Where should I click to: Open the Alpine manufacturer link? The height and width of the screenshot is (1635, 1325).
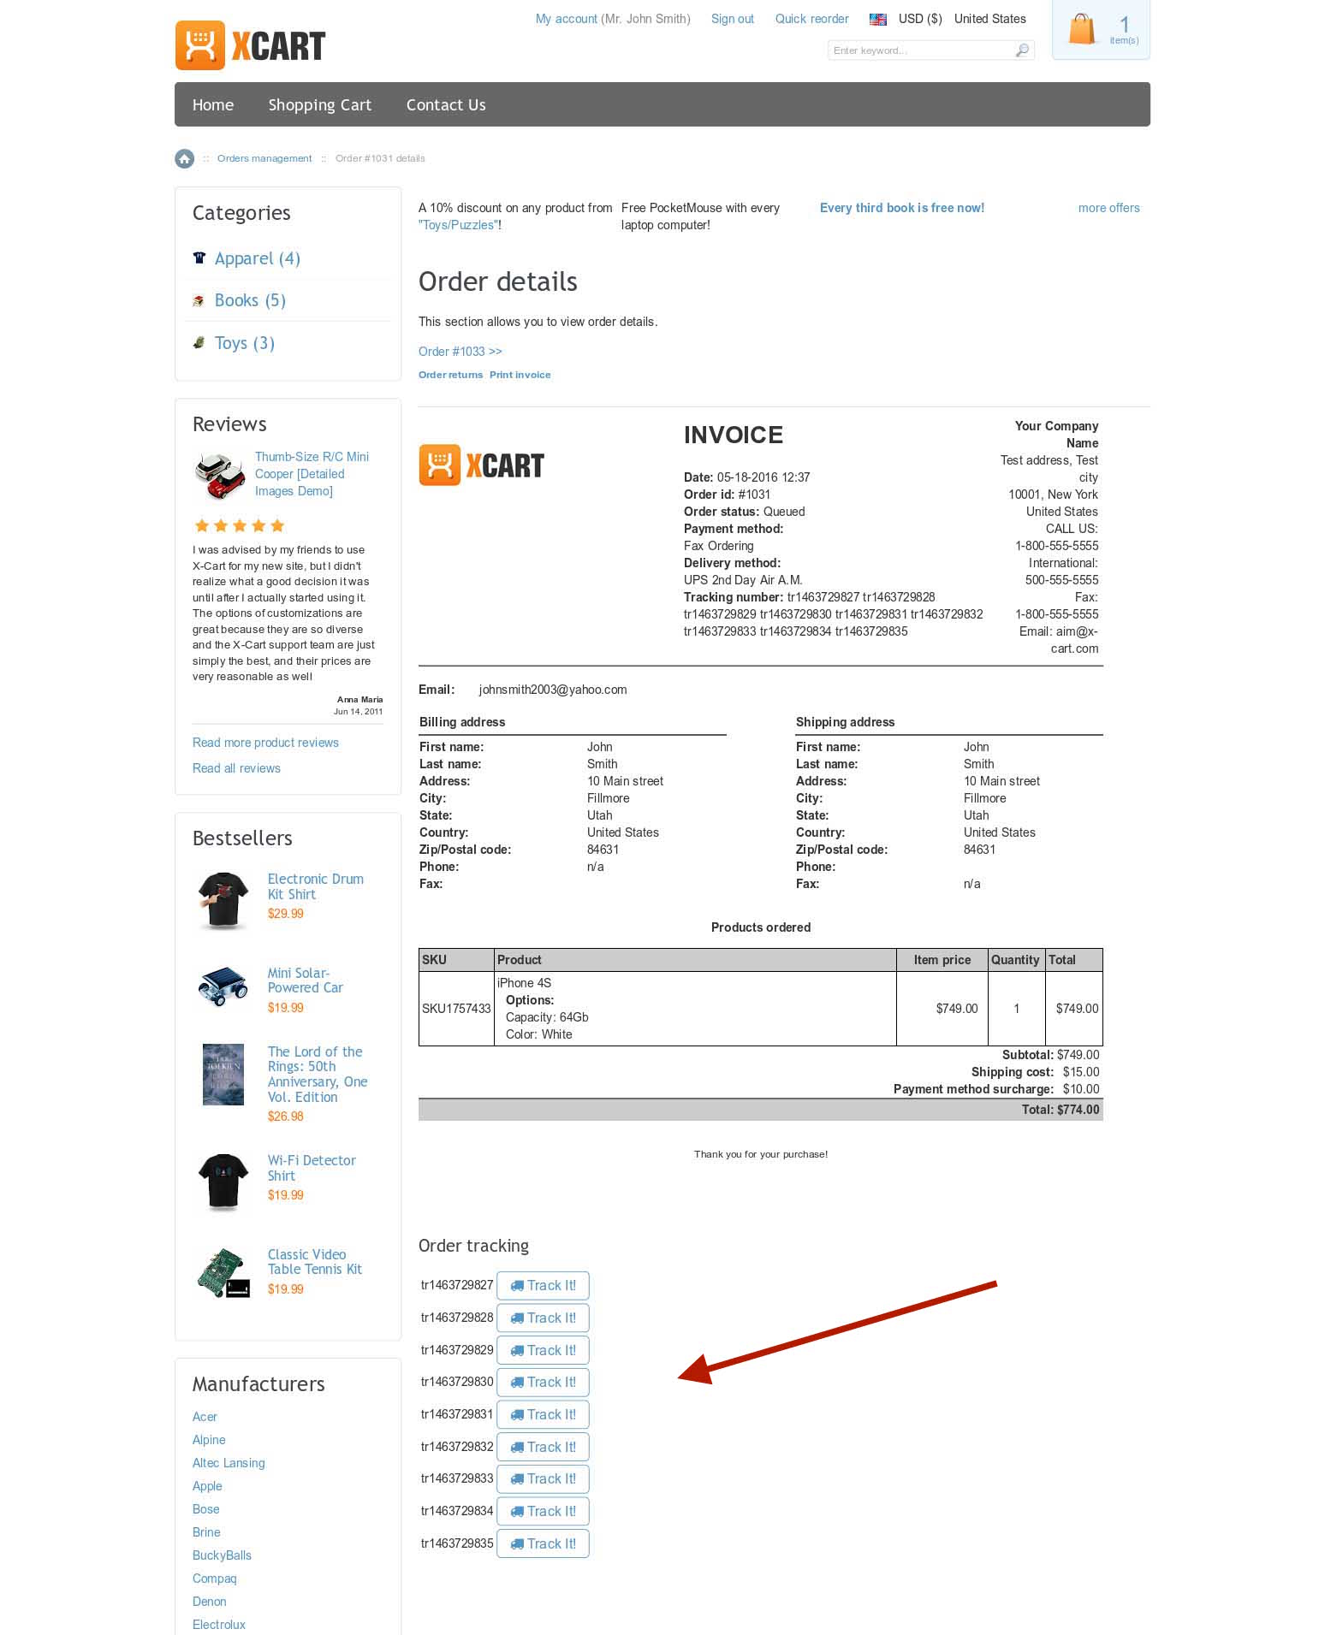tap(209, 1440)
